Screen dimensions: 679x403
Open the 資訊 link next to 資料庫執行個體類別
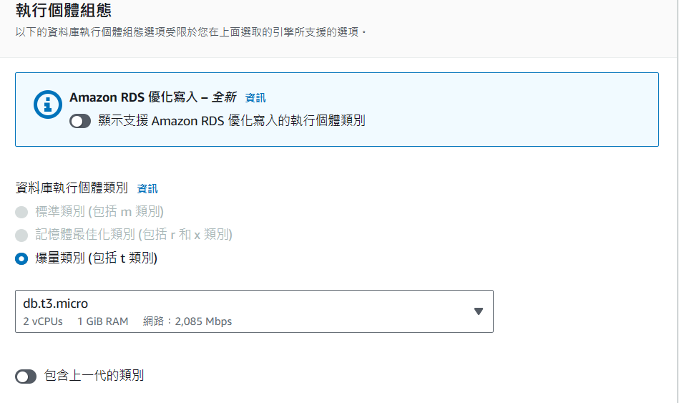pos(147,188)
